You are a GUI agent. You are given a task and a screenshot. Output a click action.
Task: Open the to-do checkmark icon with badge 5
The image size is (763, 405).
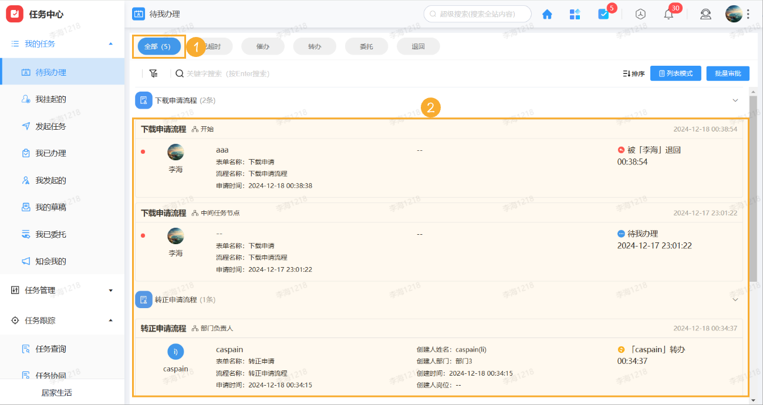click(603, 14)
